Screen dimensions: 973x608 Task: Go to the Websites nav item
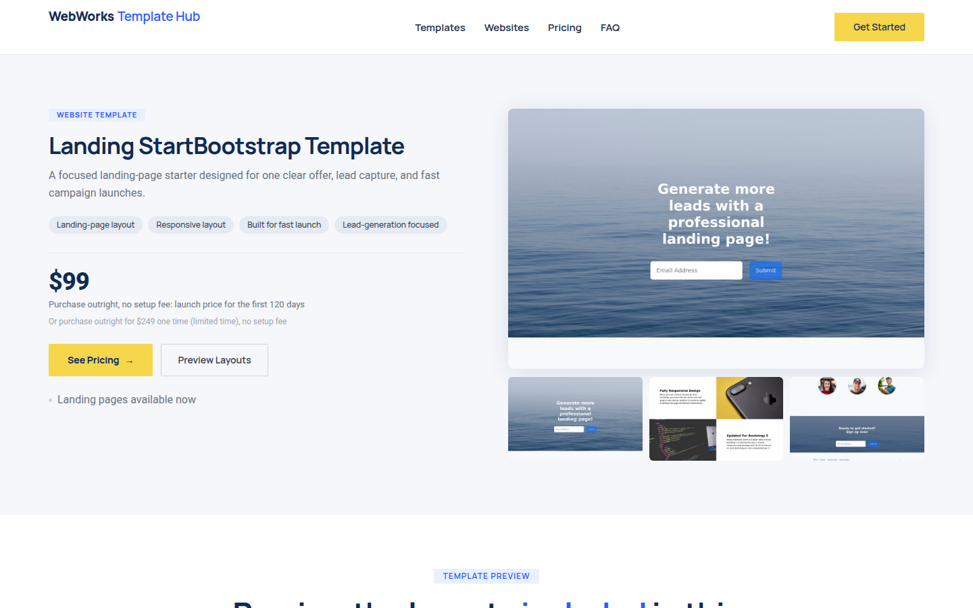[507, 28]
